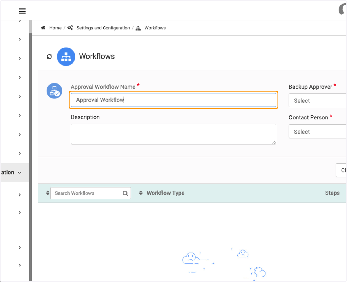Collapse the expanded sidebar section ending in 'ration'
This screenshot has height=282, width=347.
point(14,173)
